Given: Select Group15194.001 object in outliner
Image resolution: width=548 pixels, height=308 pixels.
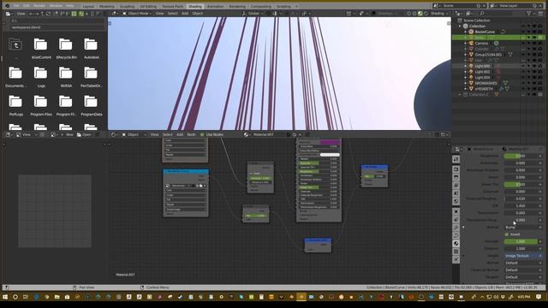Looking at the screenshot, I should coord(488,55).
